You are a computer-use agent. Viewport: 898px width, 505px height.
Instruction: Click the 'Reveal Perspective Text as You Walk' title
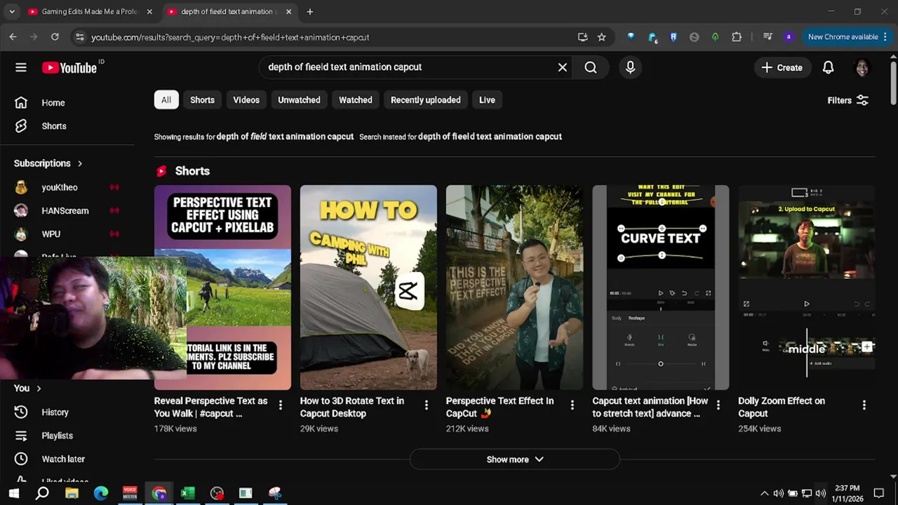[x=210, y=407]
